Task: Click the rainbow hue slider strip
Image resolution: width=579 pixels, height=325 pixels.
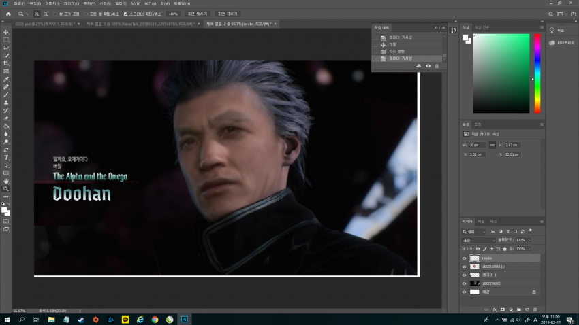Action: 537,73
